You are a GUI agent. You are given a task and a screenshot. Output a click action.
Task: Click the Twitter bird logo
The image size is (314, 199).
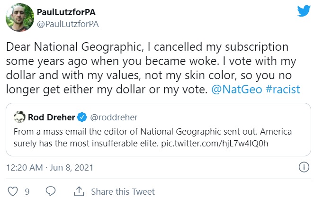click(304, 12)
